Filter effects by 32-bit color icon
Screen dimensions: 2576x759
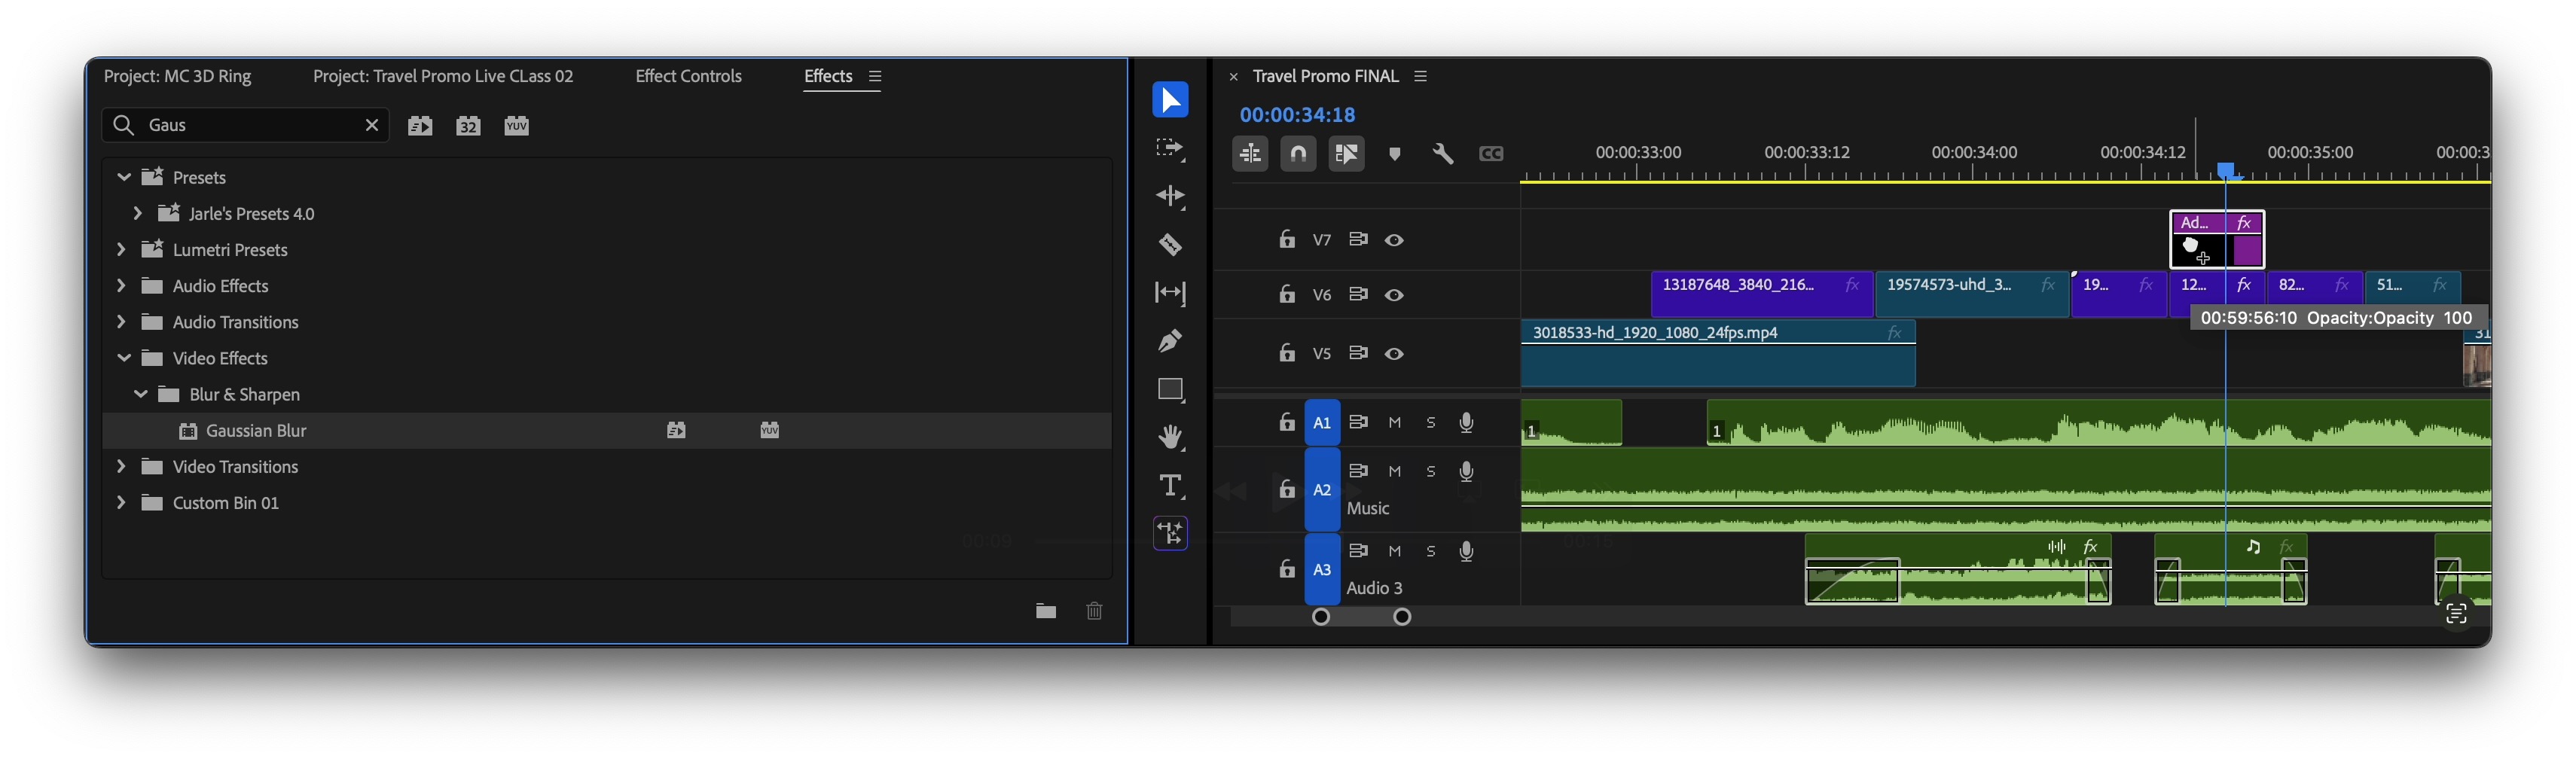pos(468,126)
